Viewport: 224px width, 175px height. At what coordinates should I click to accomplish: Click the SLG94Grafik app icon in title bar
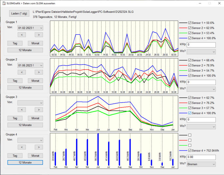pos(3,3)
